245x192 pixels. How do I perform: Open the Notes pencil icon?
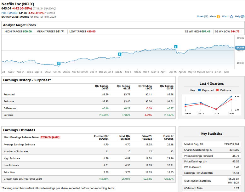(x=206, y=16)
